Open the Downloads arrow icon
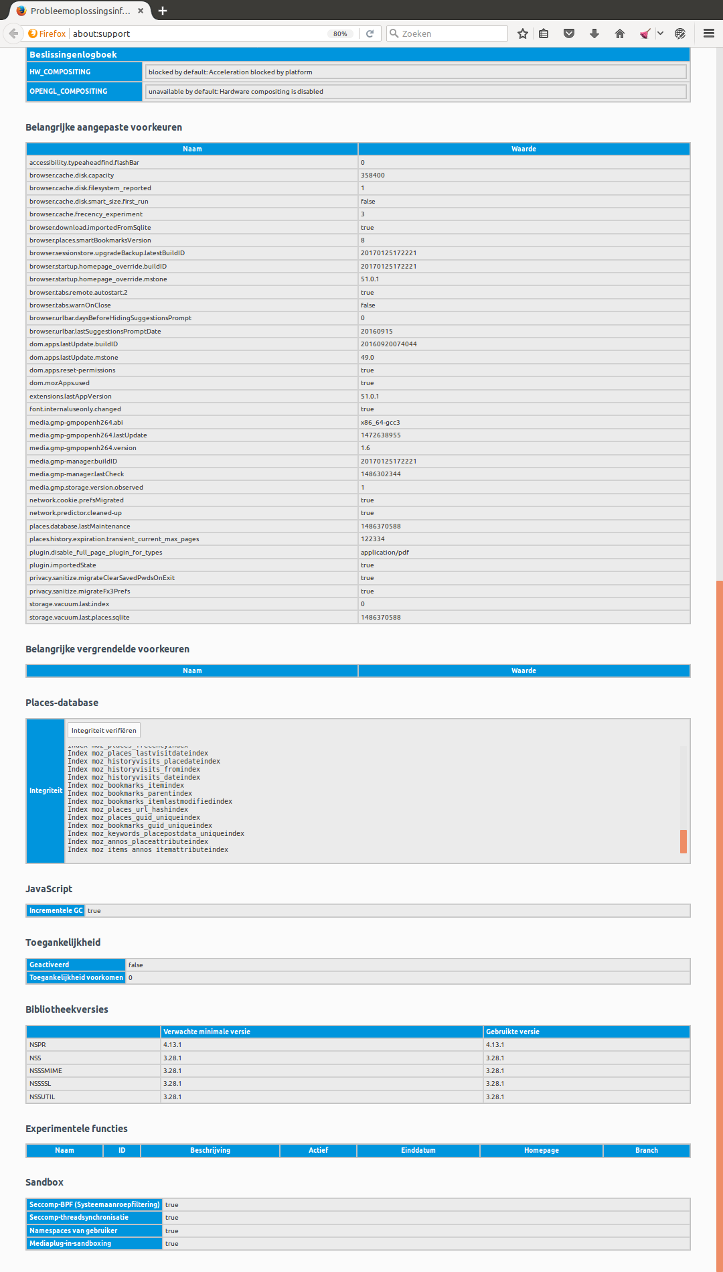 click(594, 33)
